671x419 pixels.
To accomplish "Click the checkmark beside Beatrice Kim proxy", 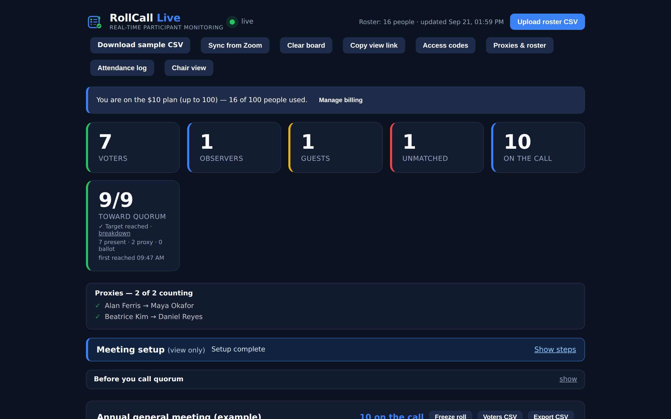I will click(x=98, y=317).
